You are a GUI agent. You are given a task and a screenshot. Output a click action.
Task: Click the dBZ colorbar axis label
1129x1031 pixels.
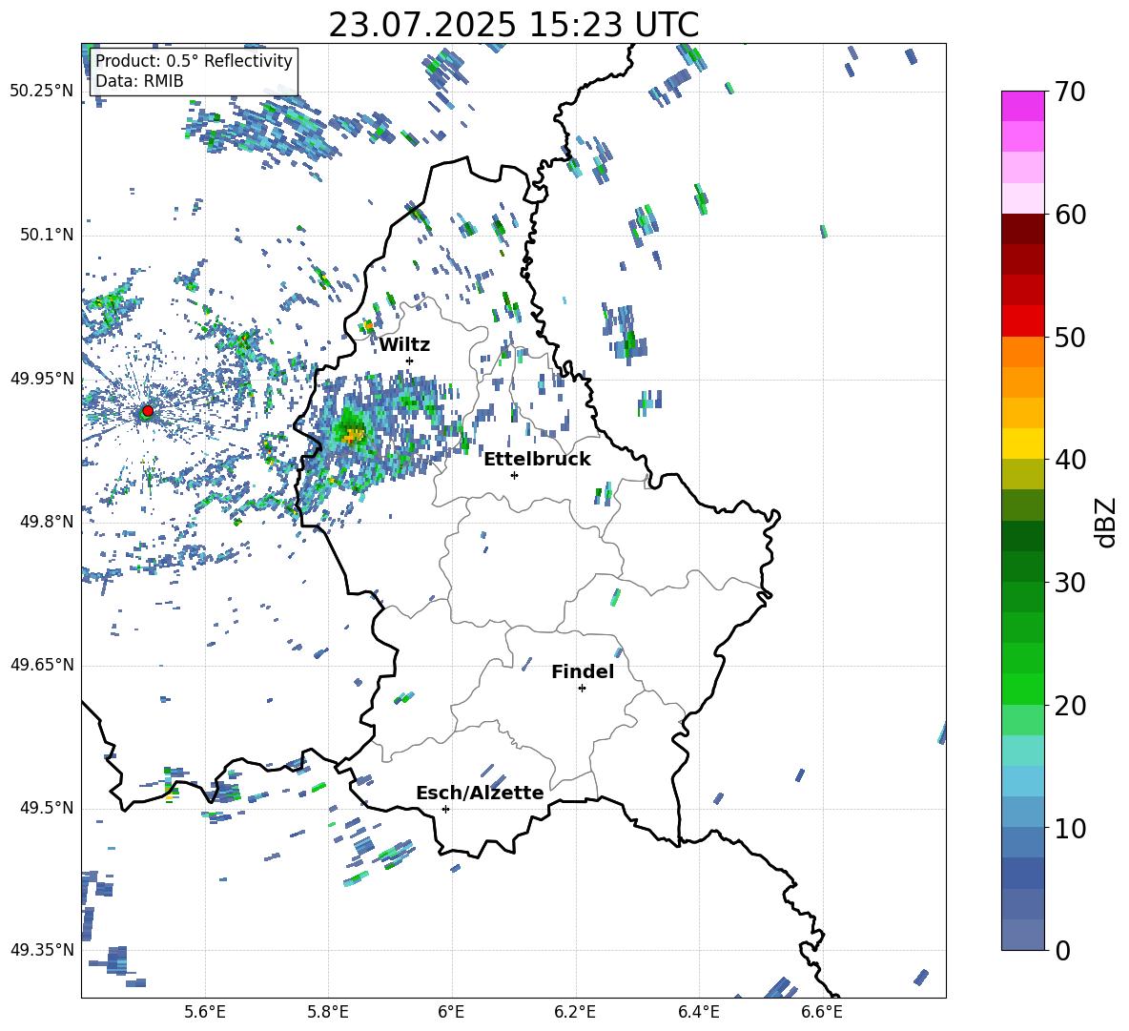point(1107,522)
